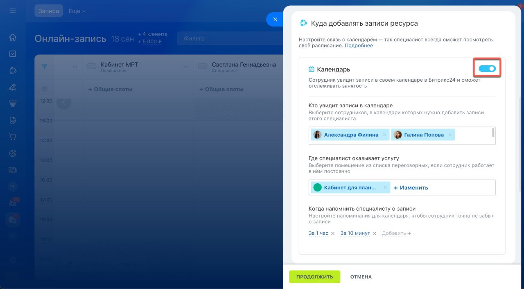Image resolution: width=524 pixels, height=289 pixels.
Task: Remove Александра Филина from the list
Action: [384, 135]
